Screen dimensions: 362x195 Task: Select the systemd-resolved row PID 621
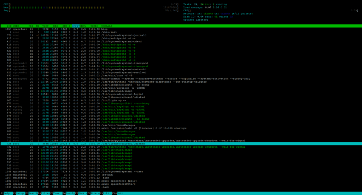[181, 72]
